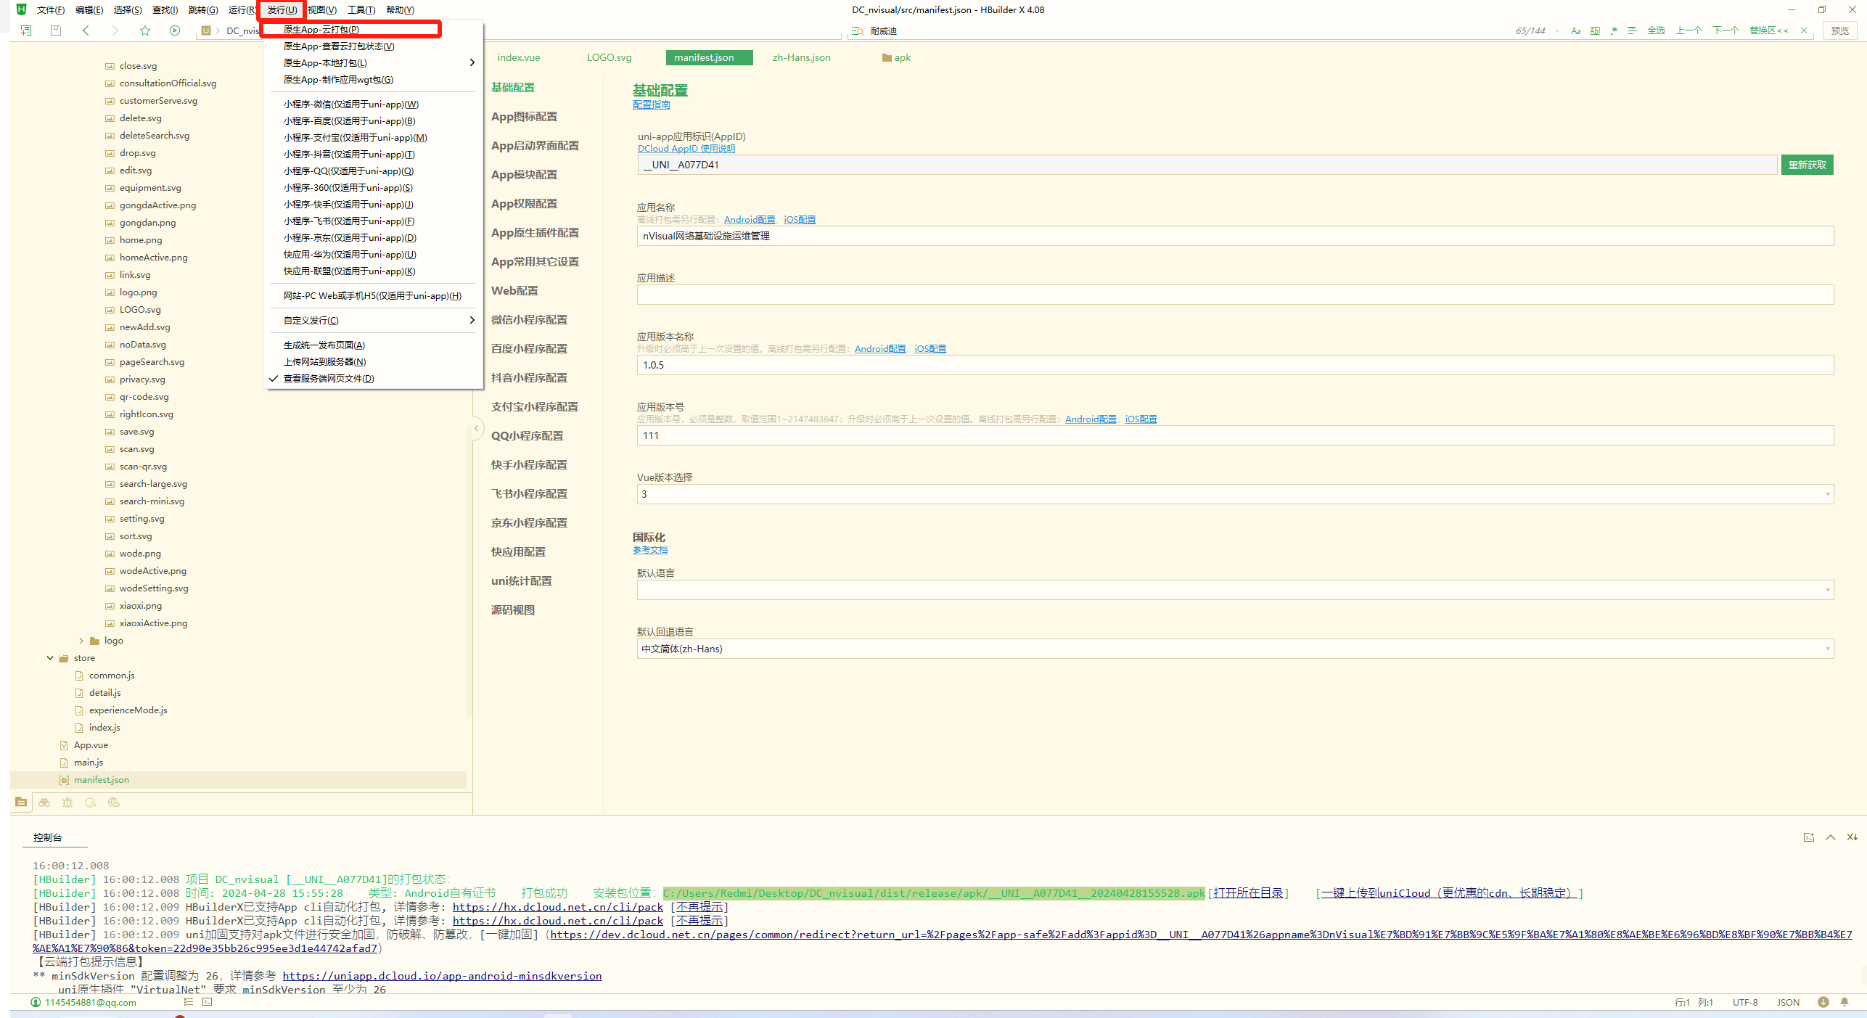Click the notification bell in status bar
Screen dimensions: 1867x1018
[1844, 1002]
